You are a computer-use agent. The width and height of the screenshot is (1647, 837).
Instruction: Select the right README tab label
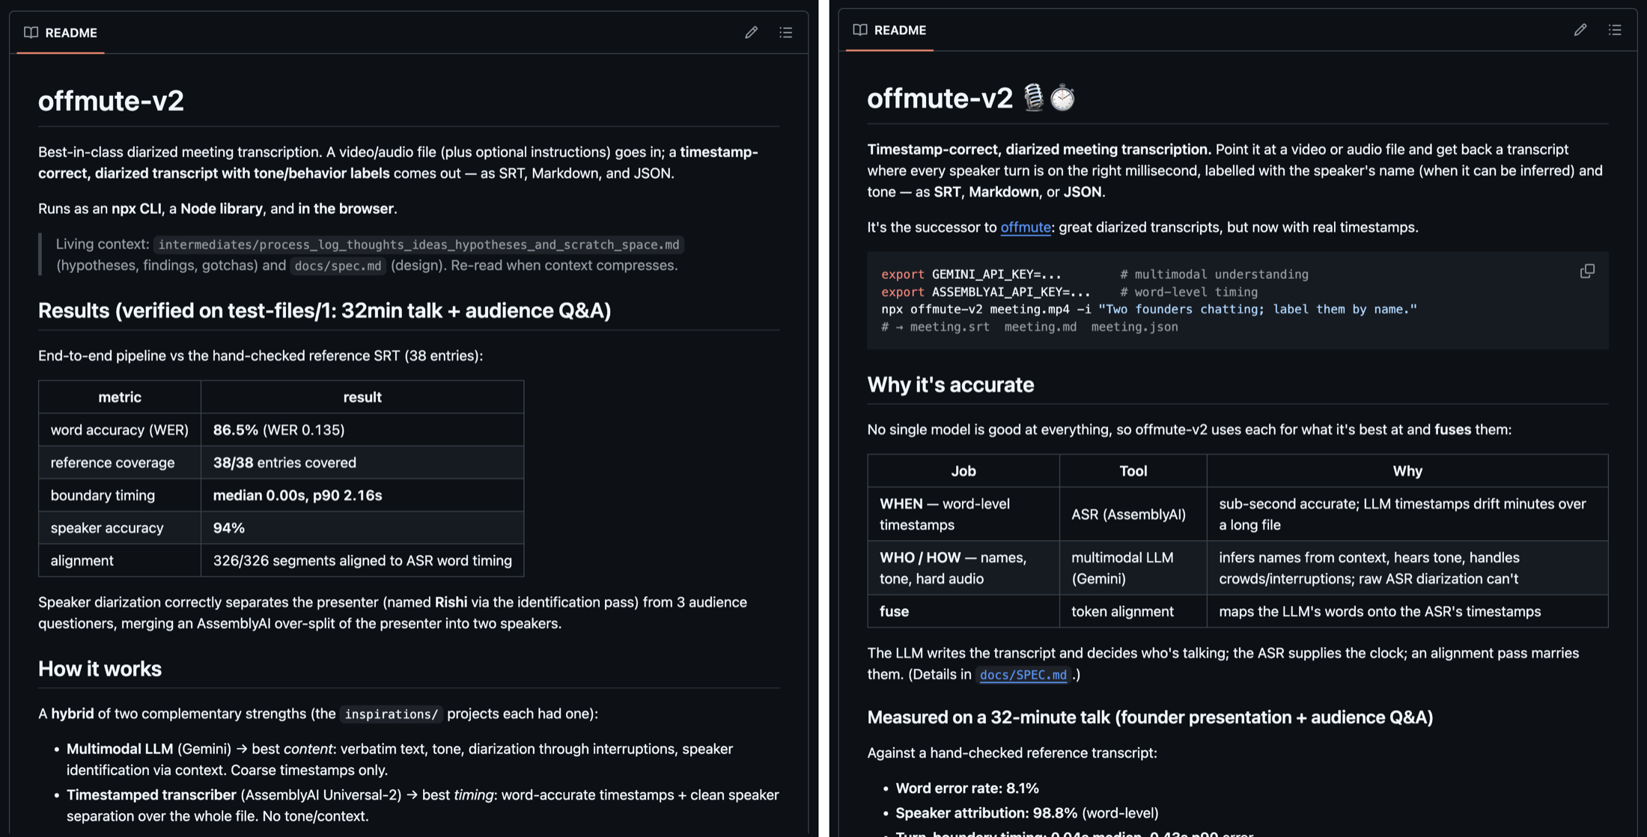click(x=901, y=30)
